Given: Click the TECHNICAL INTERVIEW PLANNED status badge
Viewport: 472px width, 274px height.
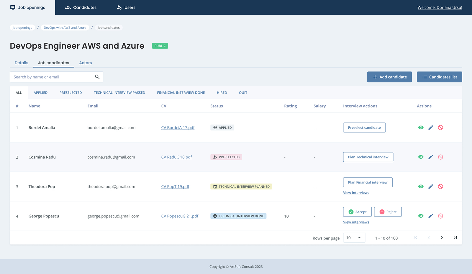Looking at the screenshot, I should click(241, 186).
